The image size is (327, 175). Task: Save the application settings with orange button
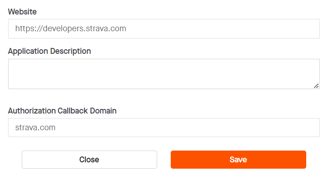[x=238, y=160]
